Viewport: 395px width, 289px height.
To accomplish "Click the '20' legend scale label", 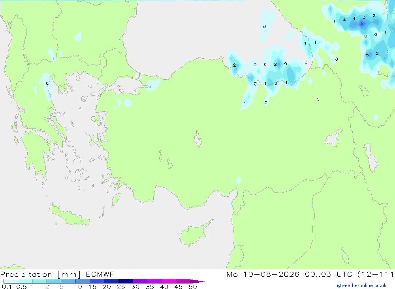I will coord(107,287).
